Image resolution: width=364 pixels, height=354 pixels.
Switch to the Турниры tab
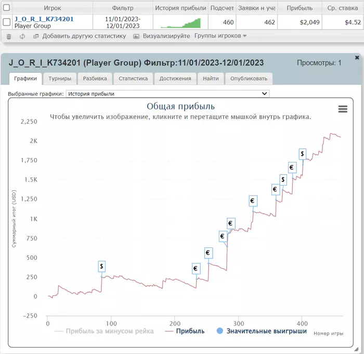pos(60,78)
